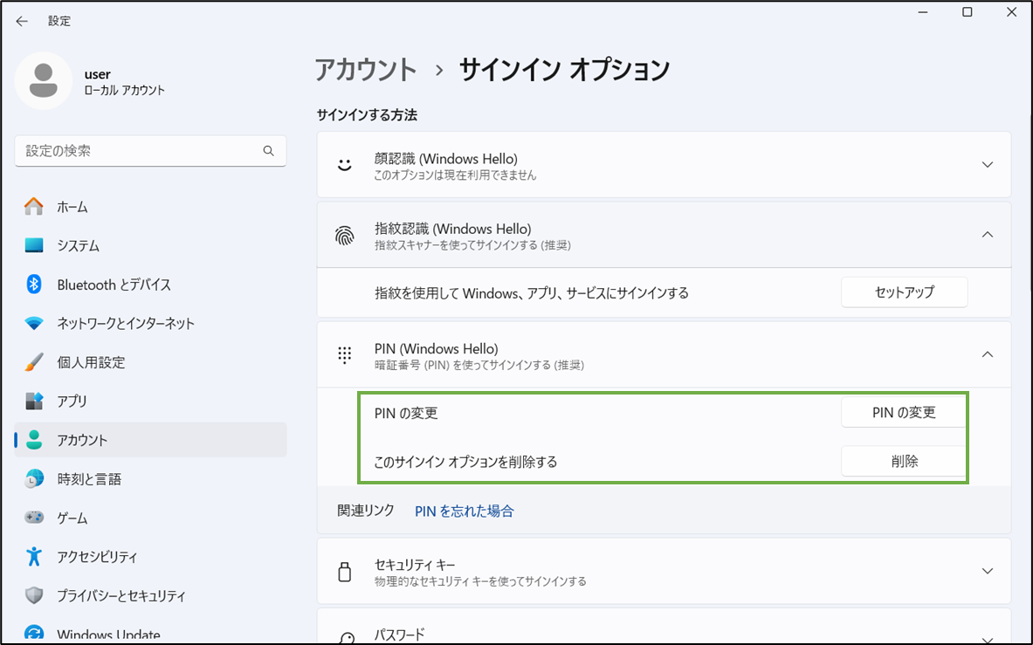Open Windows Update page
The image size is (1033, 645).
click(150, 632)
